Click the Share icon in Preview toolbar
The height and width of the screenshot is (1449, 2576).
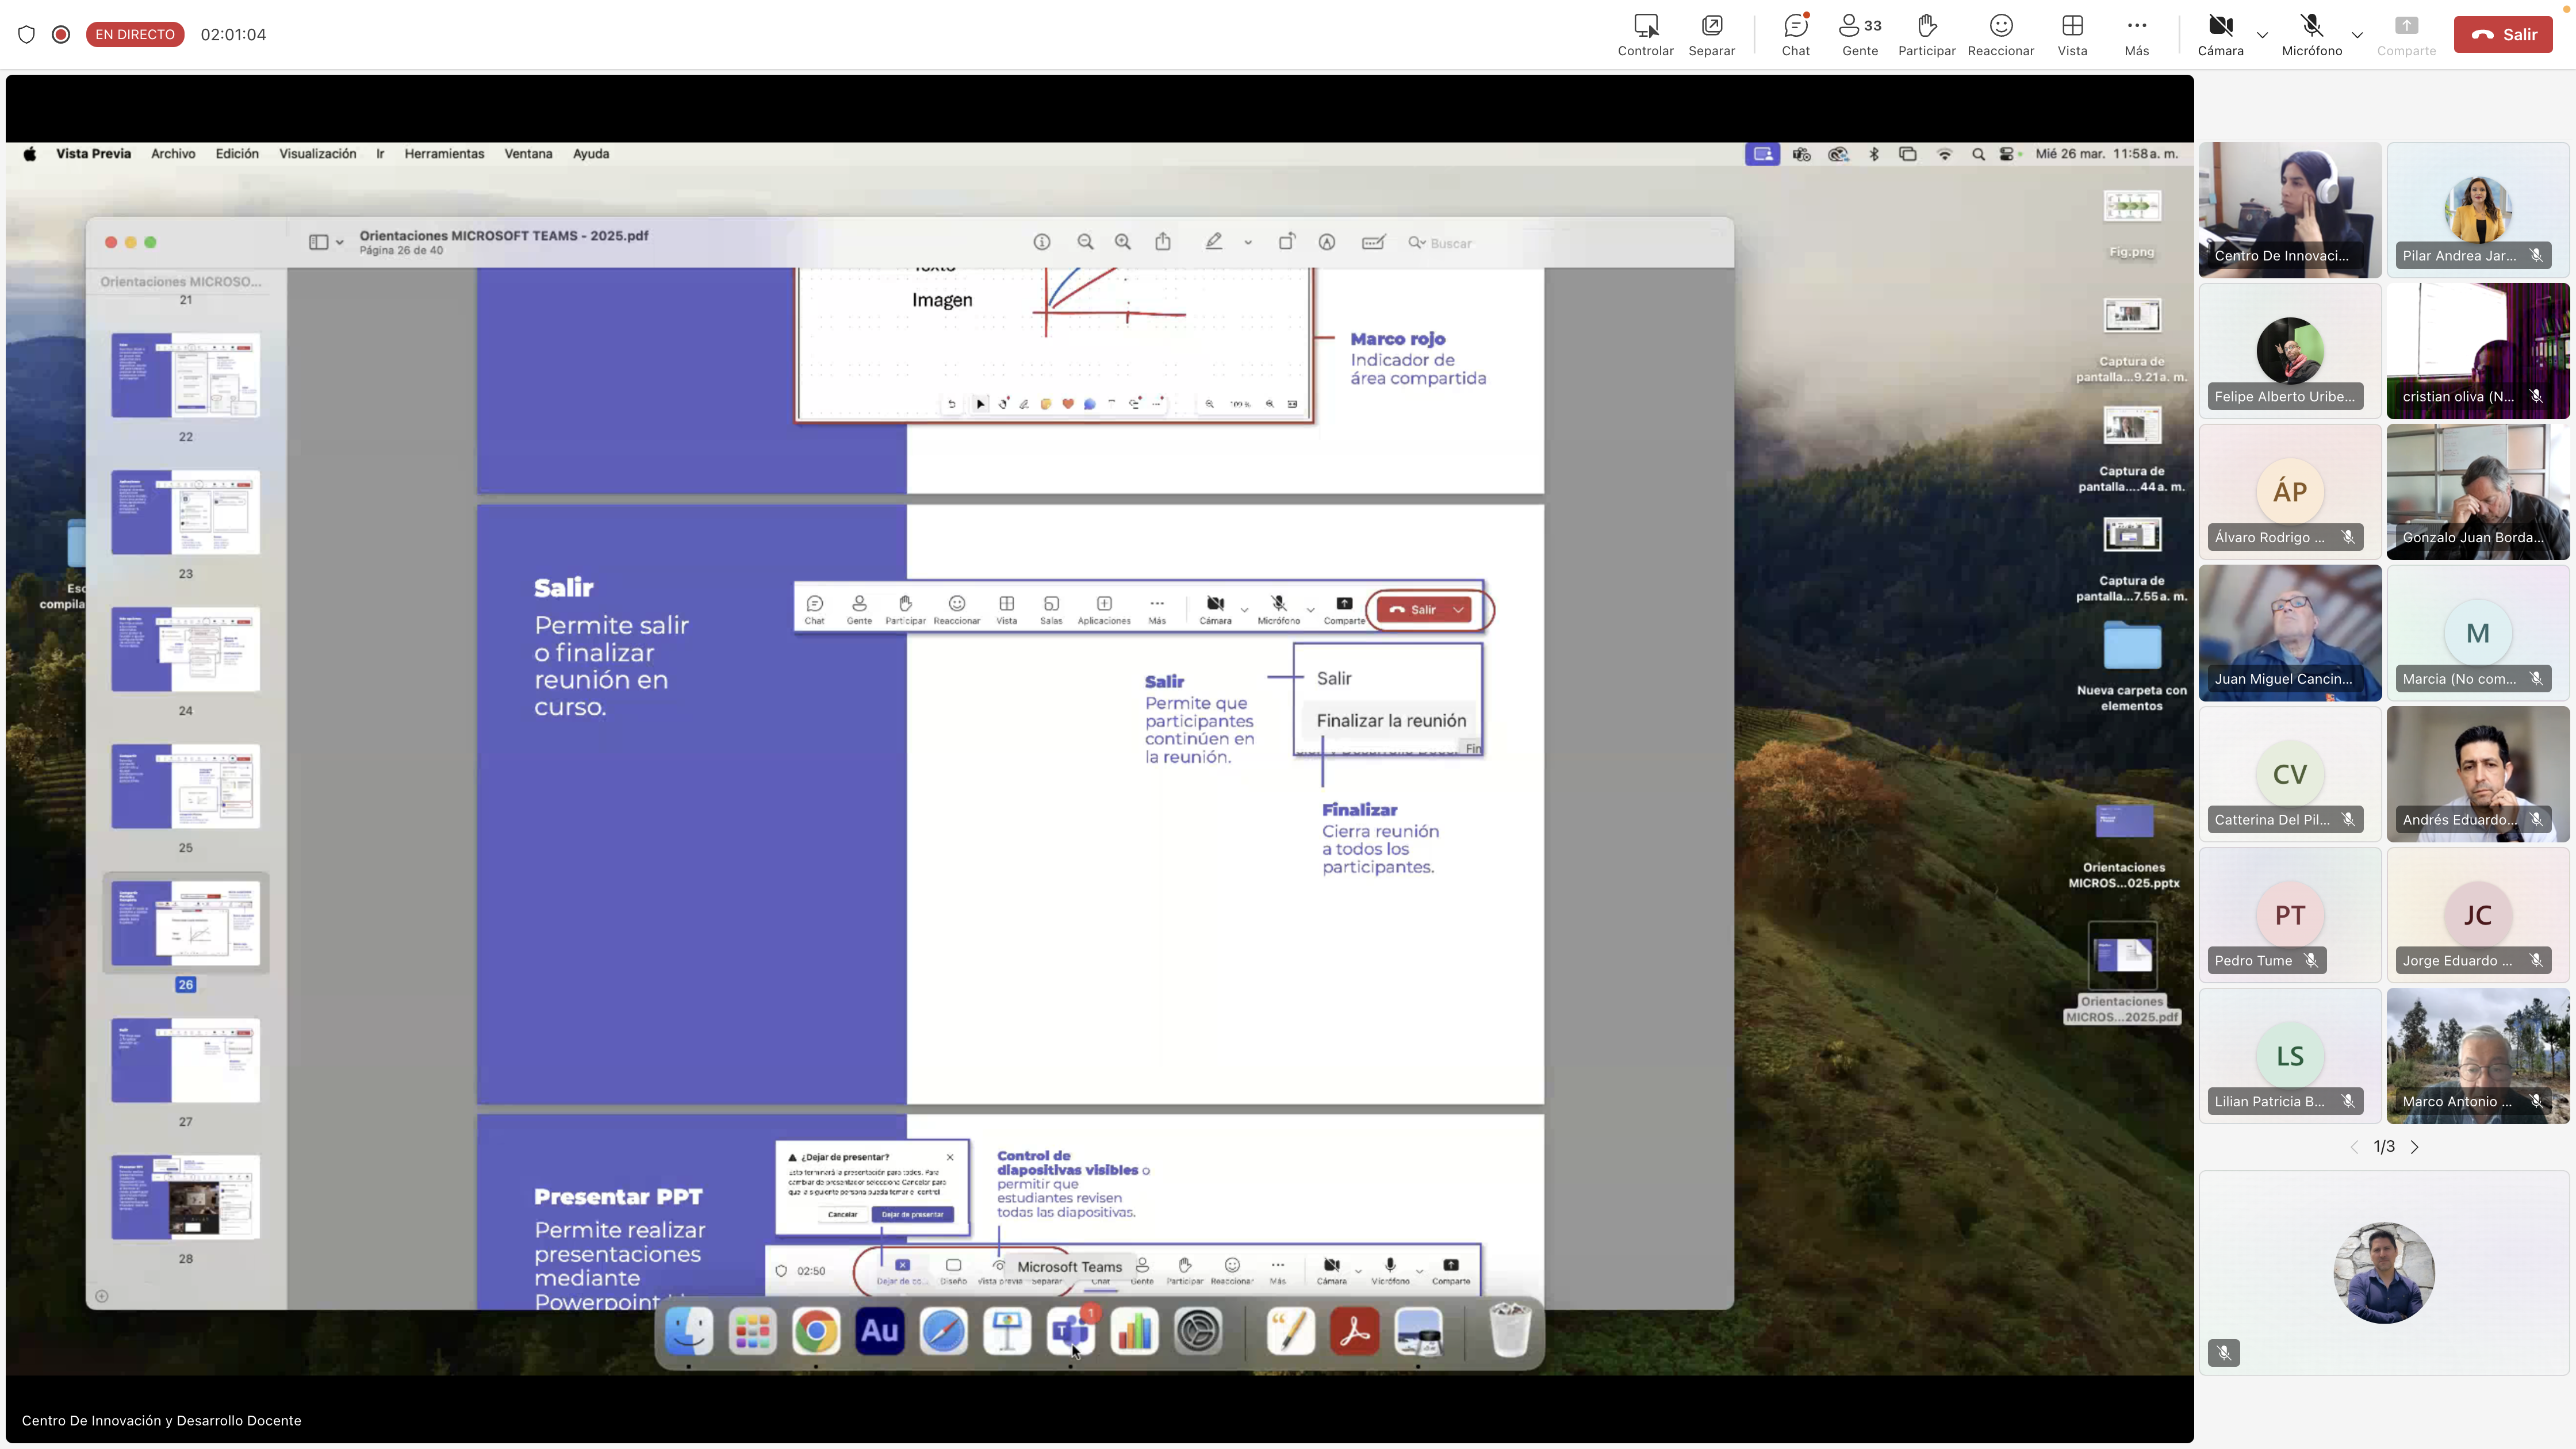(x=1163, y=242)
